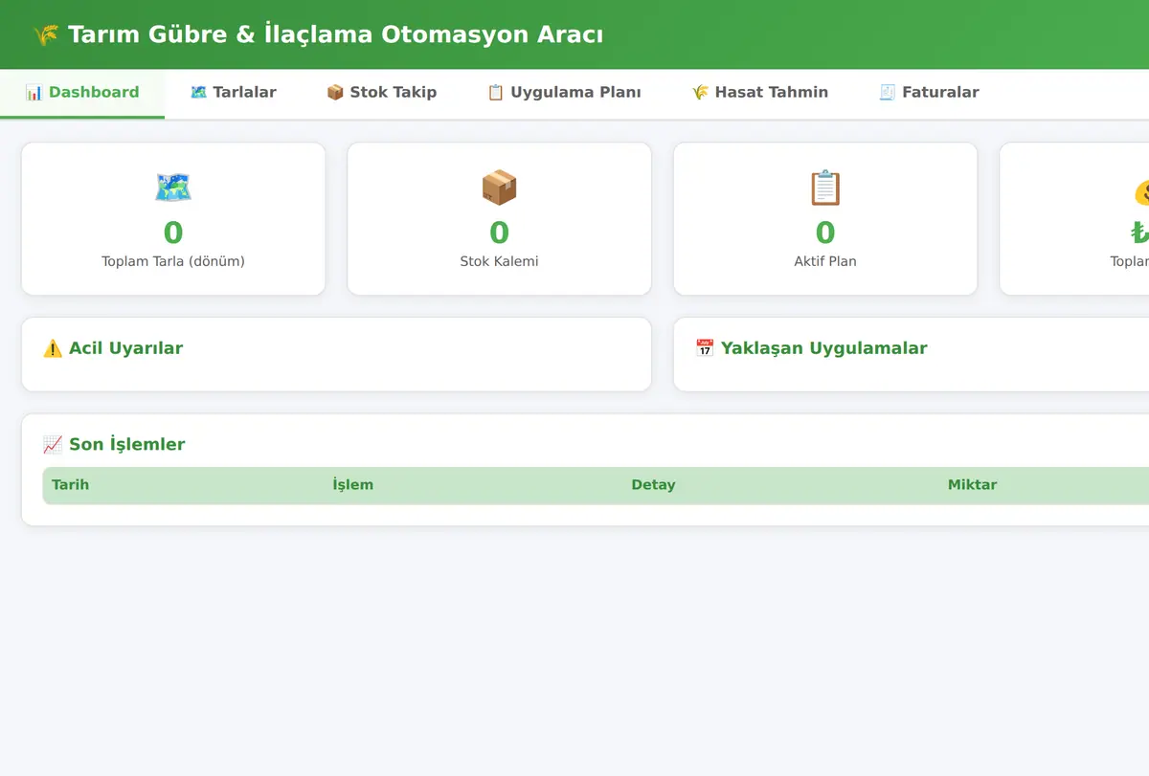Click the Tarım Gübre & İlaçlama Otomasyon Aracı title

pos(336,35)
